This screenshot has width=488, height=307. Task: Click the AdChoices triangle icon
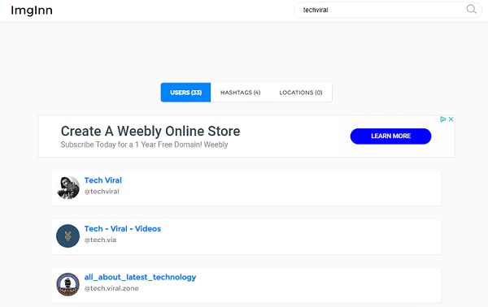click(443, 119)
